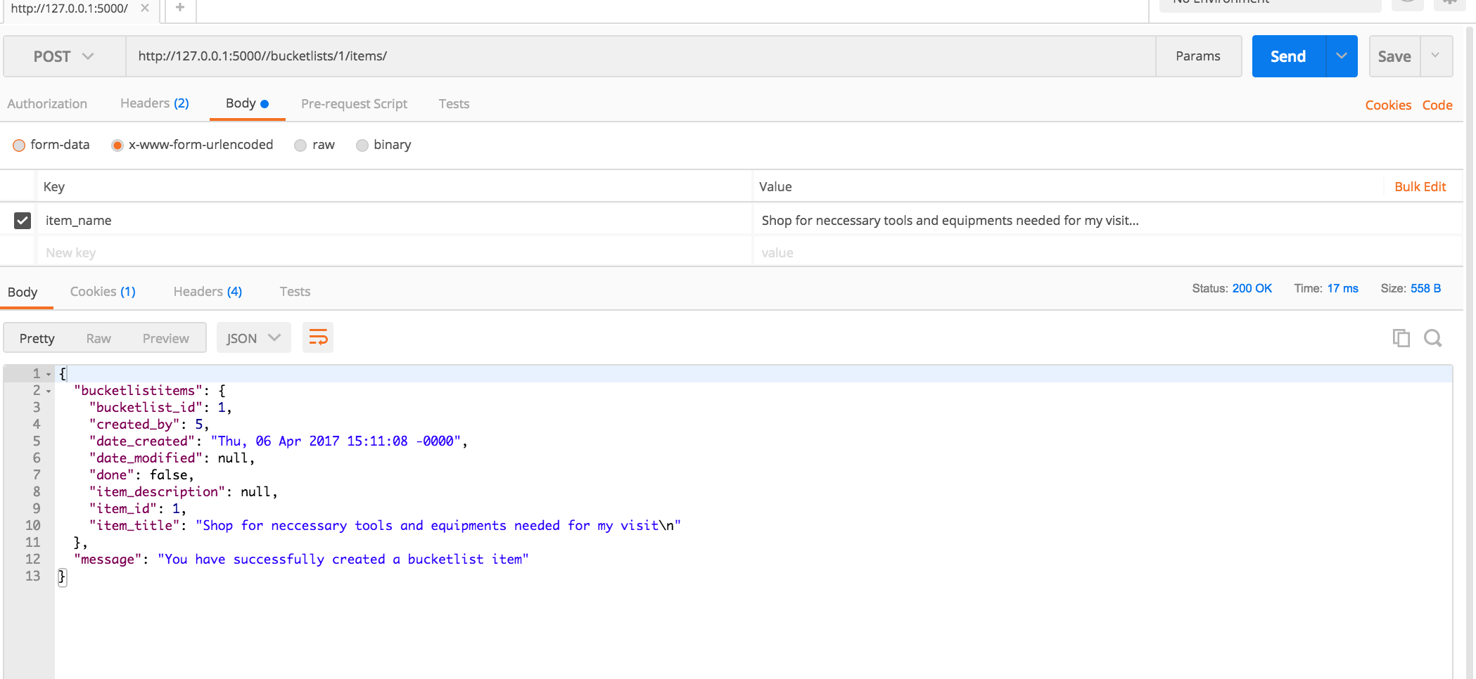Image resolution: width=1476 pixels, height=679 pixels.
Task: Edit the request URL field
Action: 640,56
